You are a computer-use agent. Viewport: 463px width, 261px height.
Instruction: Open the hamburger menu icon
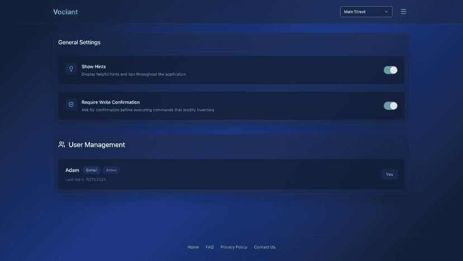[x=403, y=12]
